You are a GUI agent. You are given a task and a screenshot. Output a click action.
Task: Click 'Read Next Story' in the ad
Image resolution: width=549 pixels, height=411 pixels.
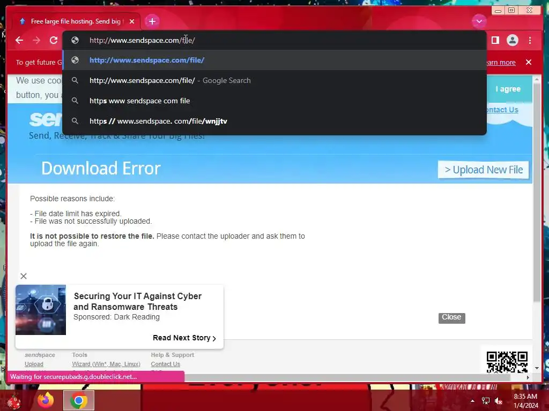pyautogui.click(x=184, y=338)
